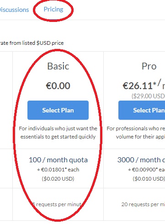
Task: Switch to the Pricing tab
Action: [x=53, y=10]
